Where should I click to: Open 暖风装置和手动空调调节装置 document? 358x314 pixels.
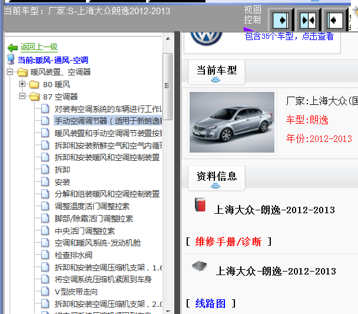pos(108,133)
